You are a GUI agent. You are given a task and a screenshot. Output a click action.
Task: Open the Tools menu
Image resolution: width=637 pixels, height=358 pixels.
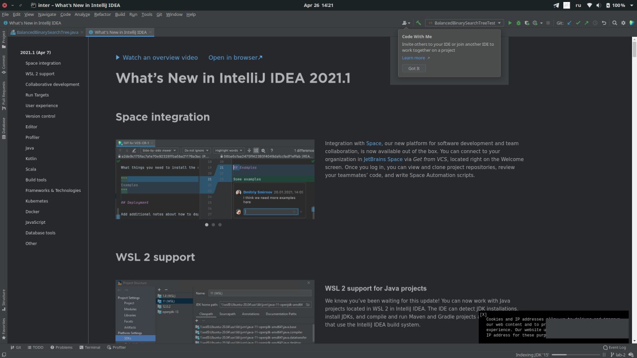(x=147, y=14)
